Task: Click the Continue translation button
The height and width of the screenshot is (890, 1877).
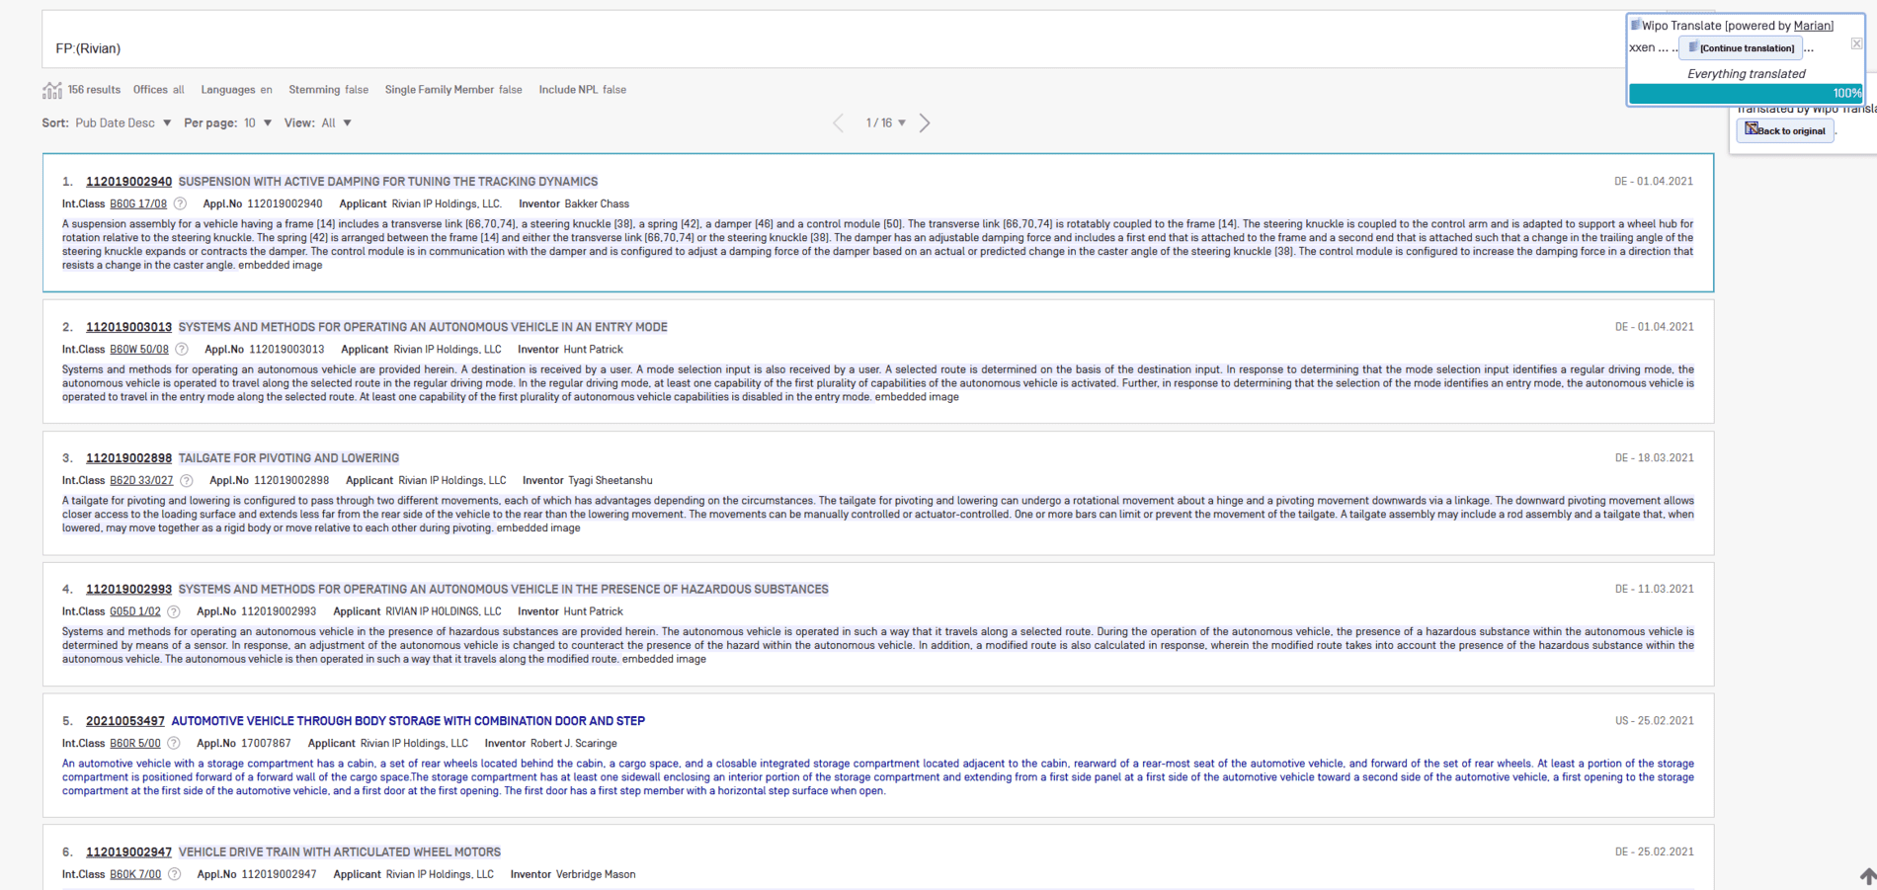Action: coord(1741,48)
